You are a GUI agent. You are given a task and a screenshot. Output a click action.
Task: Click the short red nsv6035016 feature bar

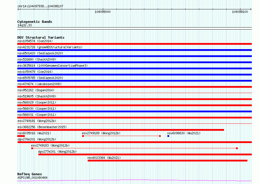coord(21,136)
